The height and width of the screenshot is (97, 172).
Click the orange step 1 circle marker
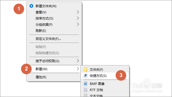coord(19,9)
